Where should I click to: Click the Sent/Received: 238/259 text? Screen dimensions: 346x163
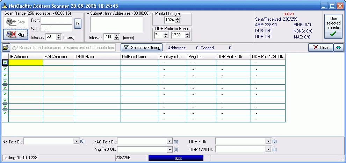coord(275,19)
